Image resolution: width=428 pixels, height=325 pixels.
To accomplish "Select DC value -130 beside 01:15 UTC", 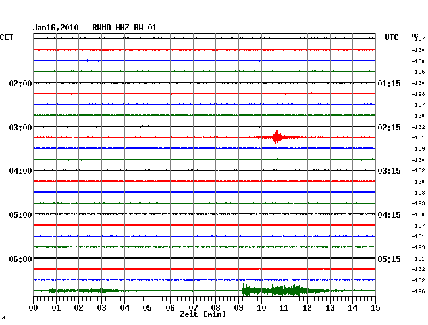I will (418, 83).
